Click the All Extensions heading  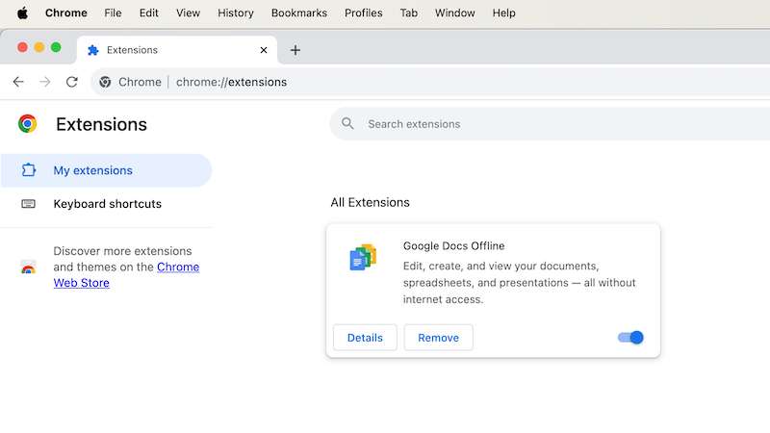pos(370,202)
